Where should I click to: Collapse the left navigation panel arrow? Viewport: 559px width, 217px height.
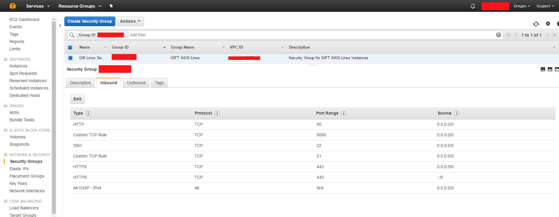pos(60,26)
